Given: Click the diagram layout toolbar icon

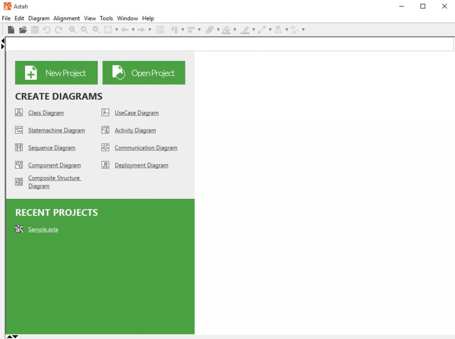Looking at the screenshot, I should 160,29.
